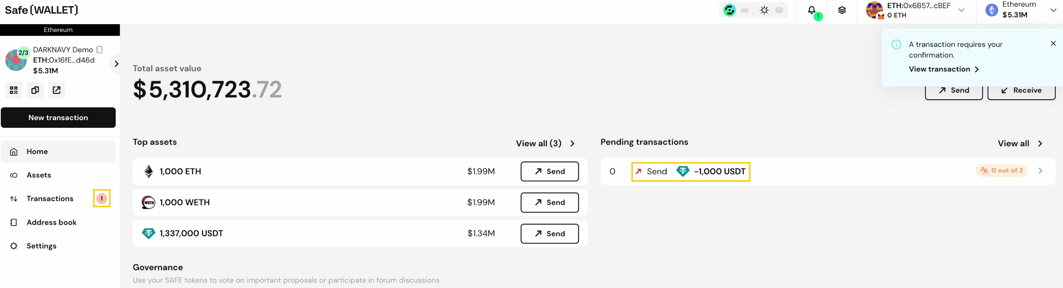
Task: Open the DARKNAVY Demo safe avatar
Action: [x=16, y=60]
